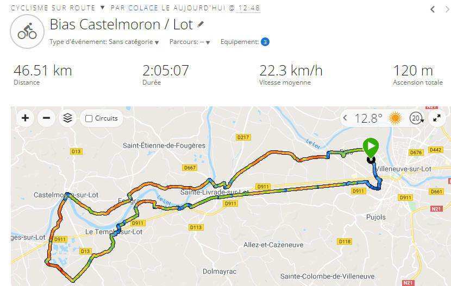Open the COLACE profile link
Image resolution: width=451 pixels, height=286 pixels.
pos(143,8)
